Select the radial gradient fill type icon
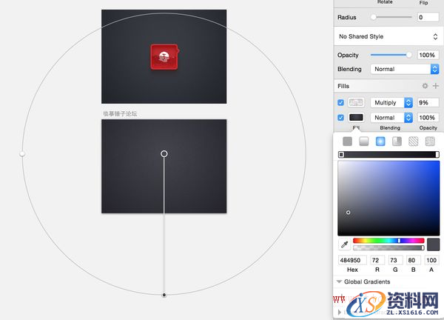Screen dimensions: 444x320 (380, 141)
